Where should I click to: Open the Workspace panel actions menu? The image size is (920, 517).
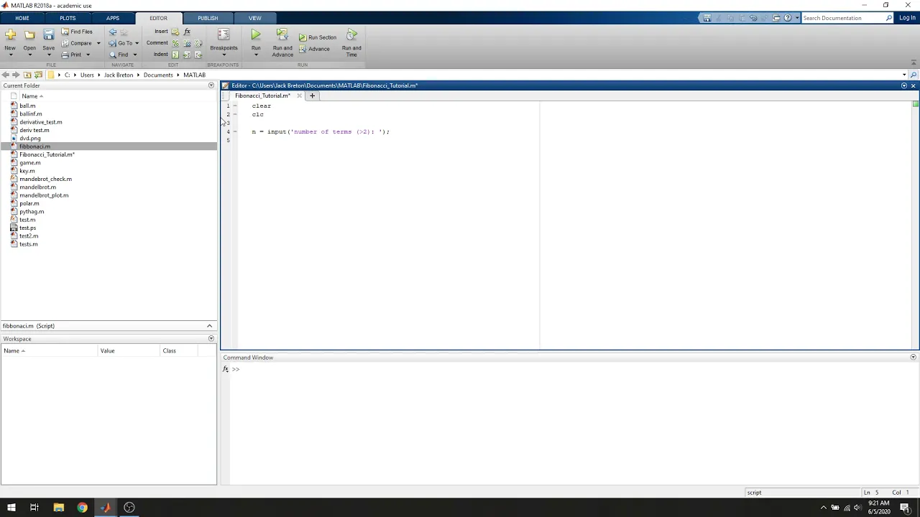[211, 338]
